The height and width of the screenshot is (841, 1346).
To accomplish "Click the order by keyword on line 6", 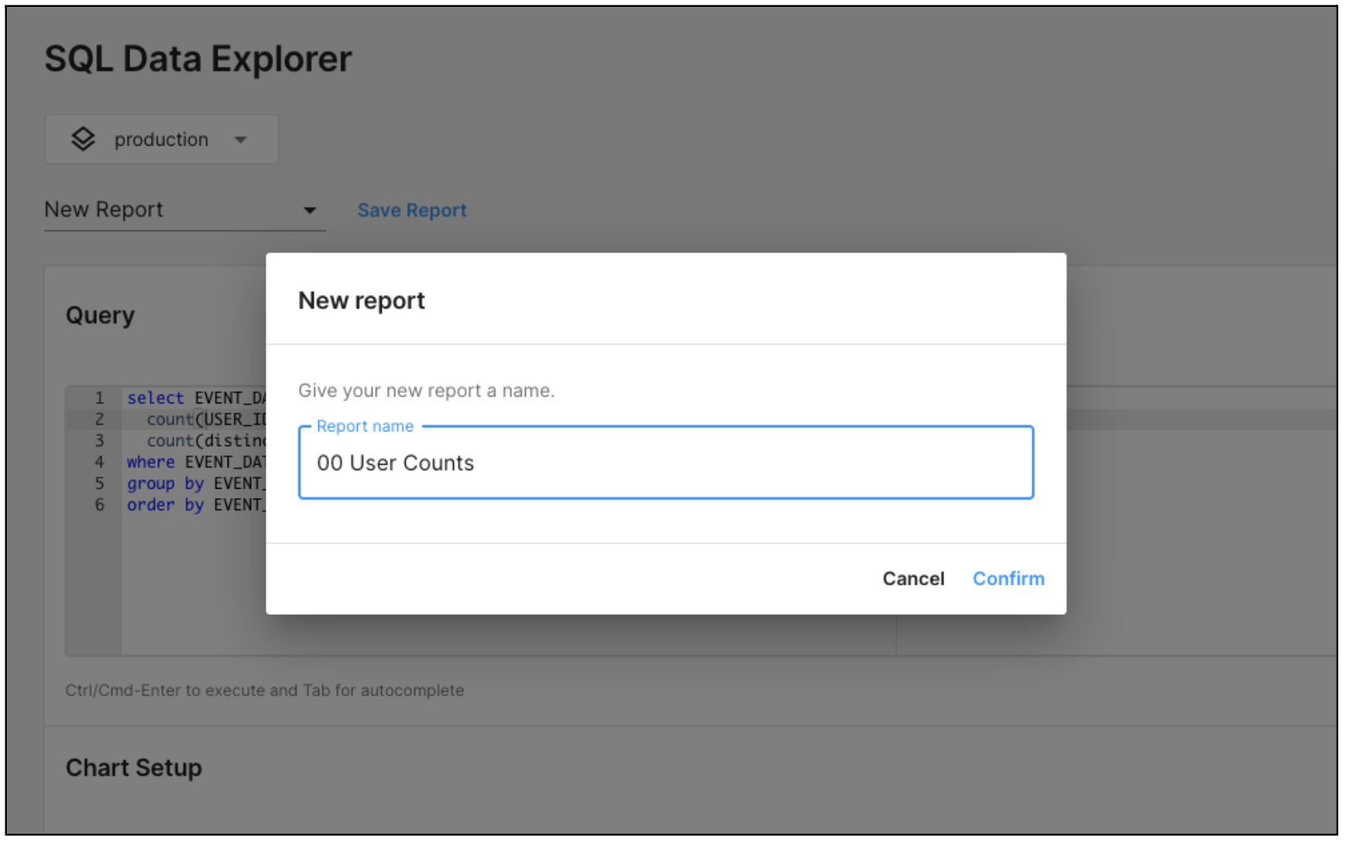I will point(165,505).
